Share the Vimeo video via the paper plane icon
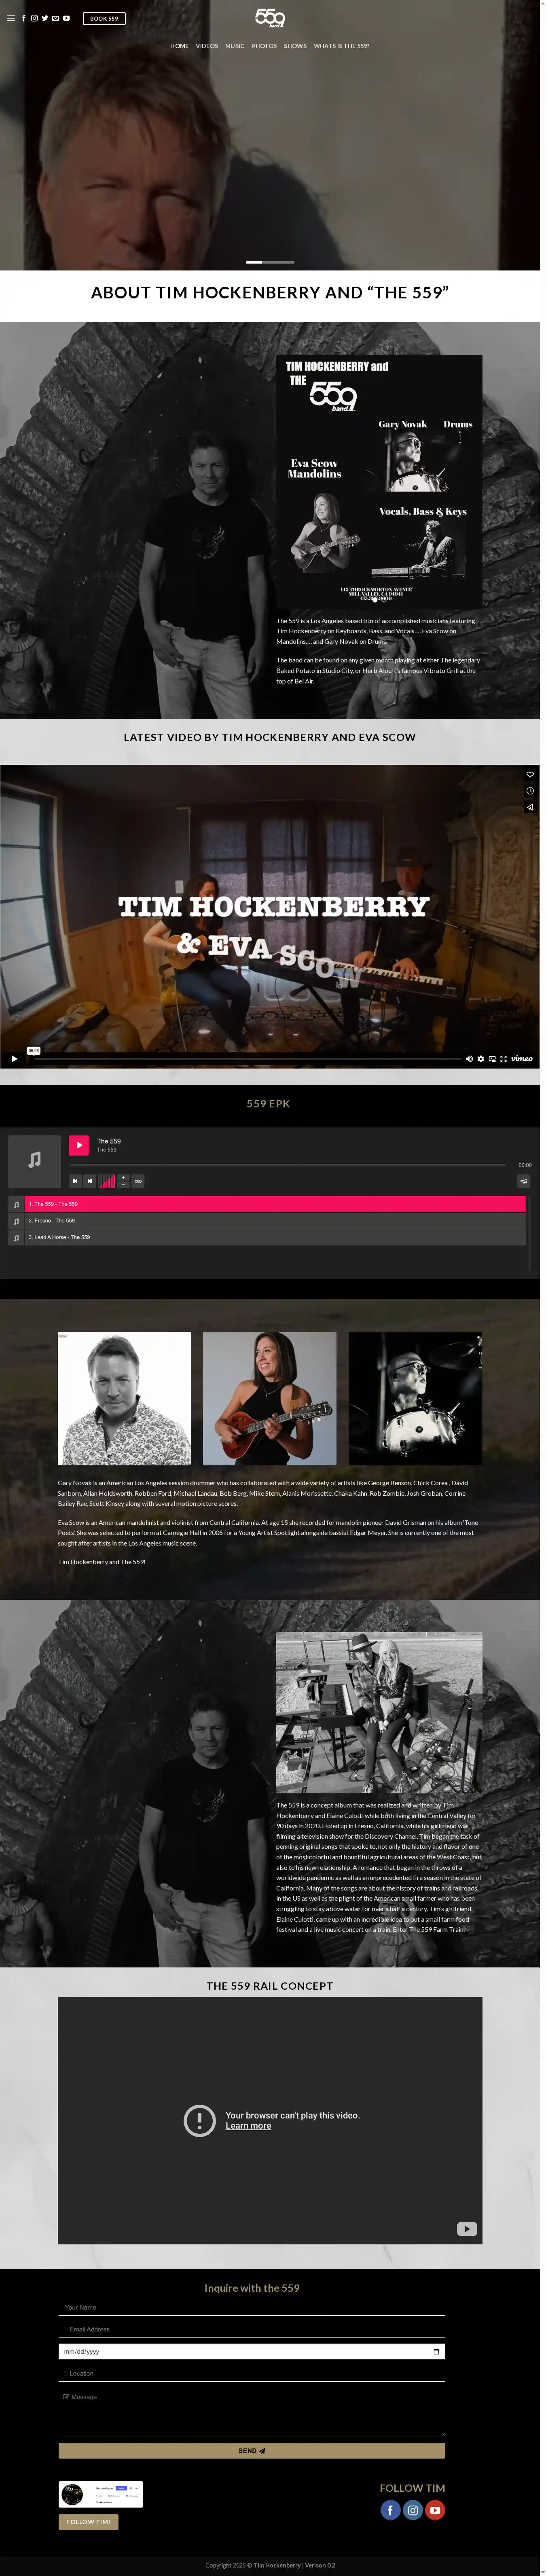546x2576 pixels. 530,806
